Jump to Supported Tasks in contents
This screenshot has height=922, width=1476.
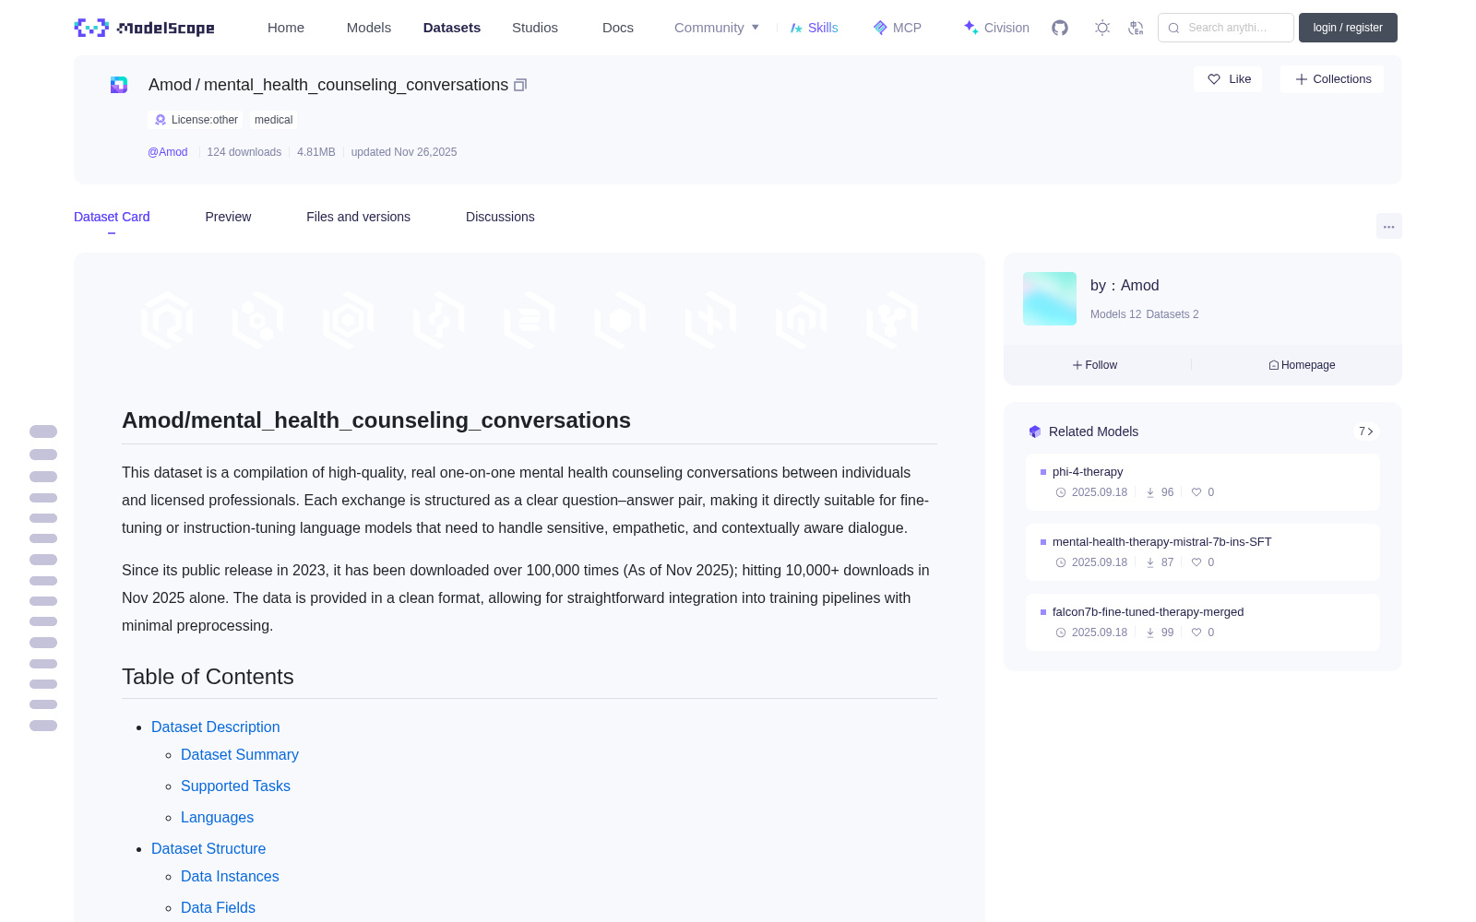pos(235,786)
